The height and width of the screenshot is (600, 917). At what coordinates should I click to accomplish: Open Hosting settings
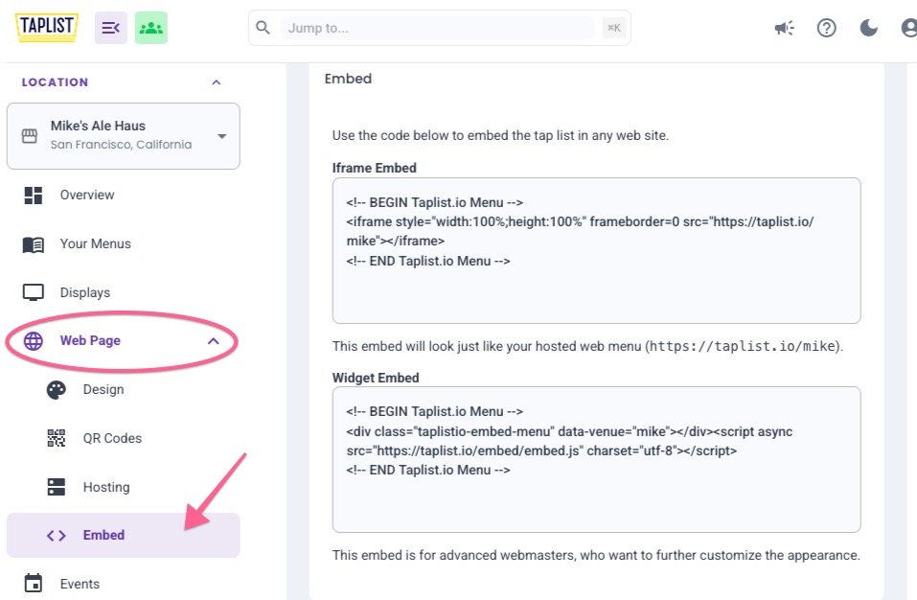tap(106, 487)
